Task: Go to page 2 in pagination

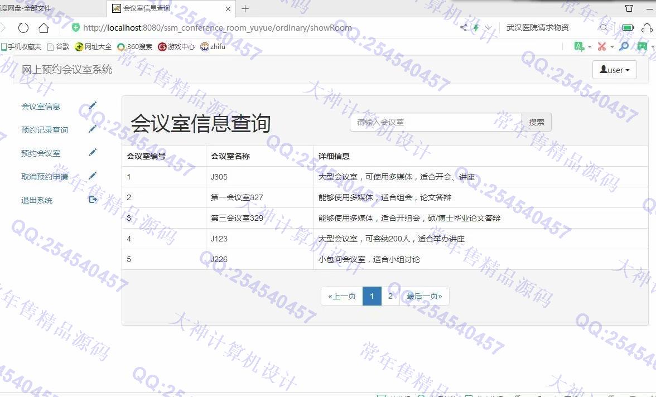Action: pyautogui.click(x=390, y=296)
